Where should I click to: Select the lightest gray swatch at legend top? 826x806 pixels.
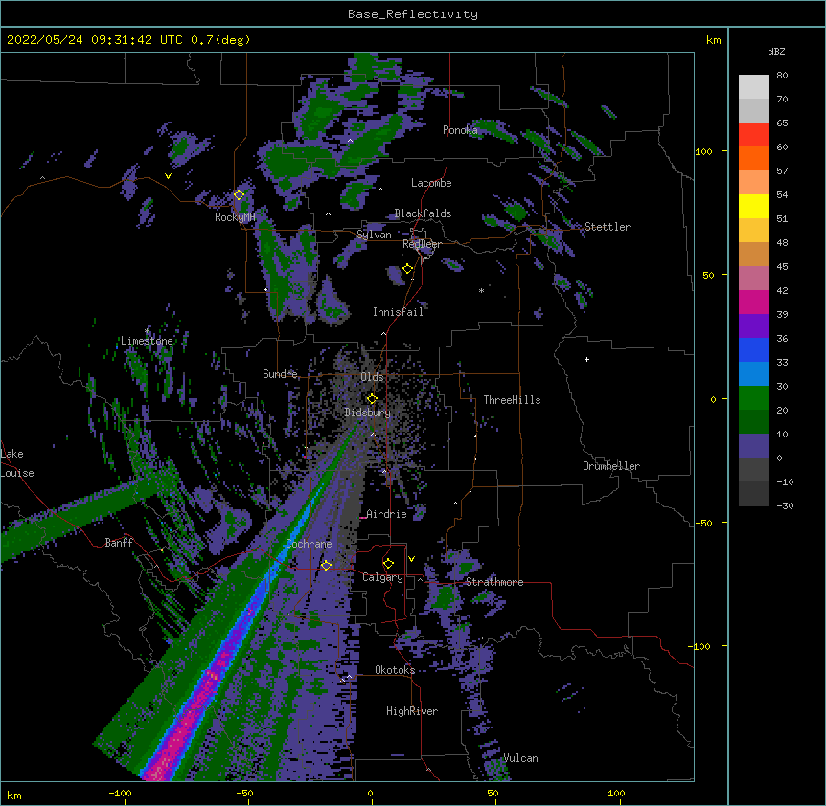(x=753, y=87)
